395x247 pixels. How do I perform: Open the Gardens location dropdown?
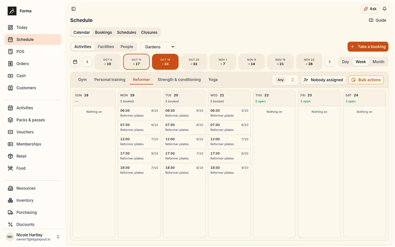(x=158, y=47)
